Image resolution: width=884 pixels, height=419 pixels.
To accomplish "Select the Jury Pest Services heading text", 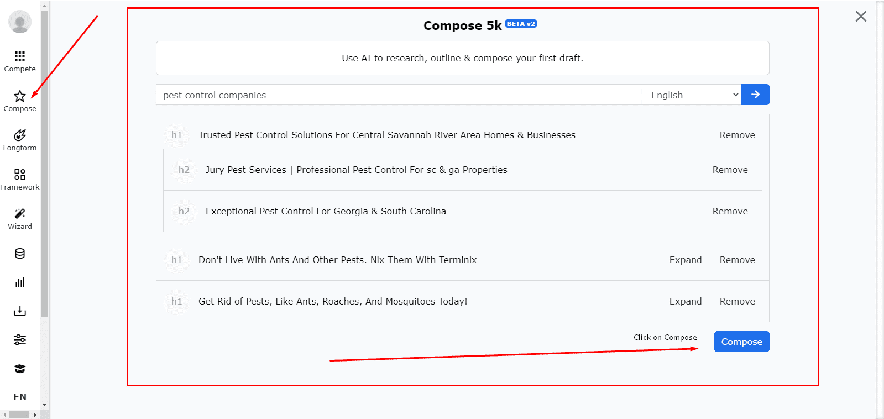I will pyautogui.click(x=357, y=170).
